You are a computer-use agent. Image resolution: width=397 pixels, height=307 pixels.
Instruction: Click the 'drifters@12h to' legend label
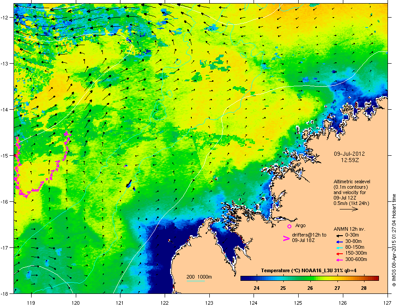[309, 235]
